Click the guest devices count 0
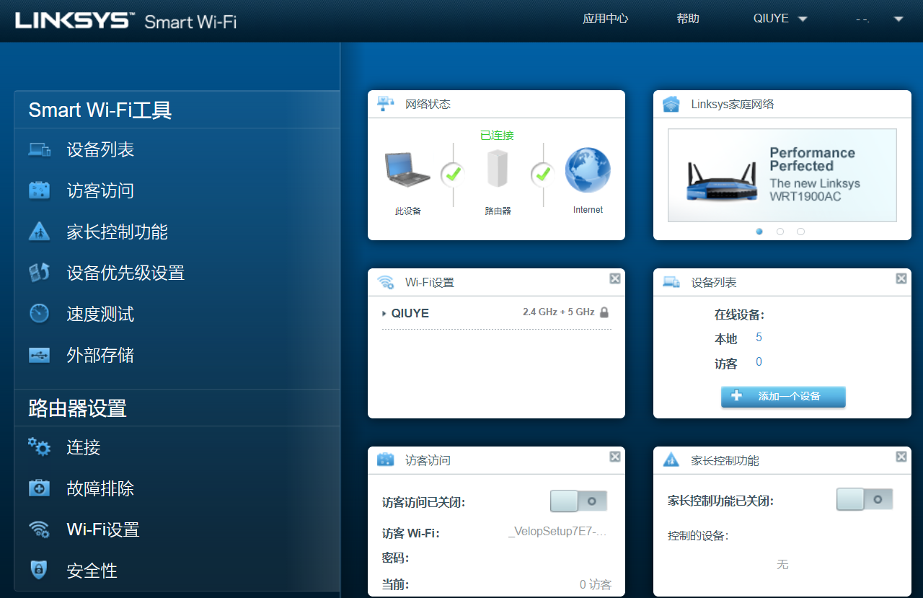The height and width of the screenshot is (598, 923). click(759, 362)
